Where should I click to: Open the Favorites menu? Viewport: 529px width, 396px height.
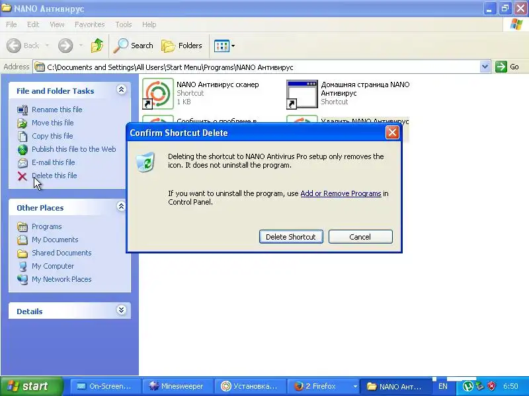pos(90,24)
